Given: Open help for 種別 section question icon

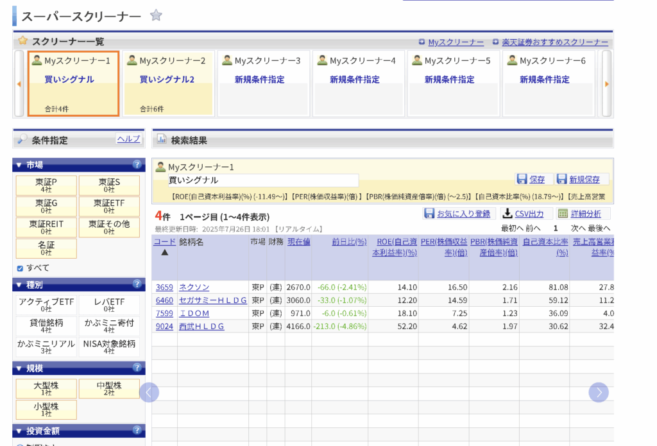Looking at the screenshot, I should click(x=137, y=284).
